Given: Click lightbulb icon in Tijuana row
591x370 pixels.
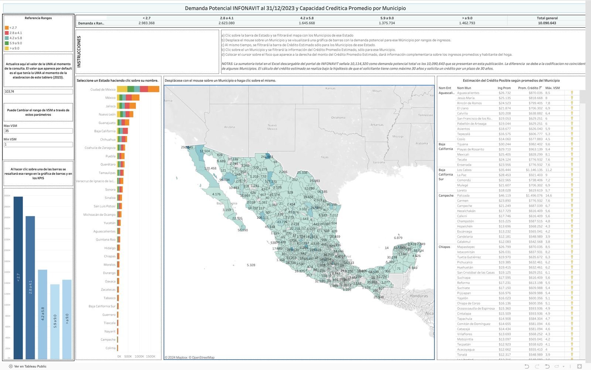Looking at the screenshot, I should (572, 144).
